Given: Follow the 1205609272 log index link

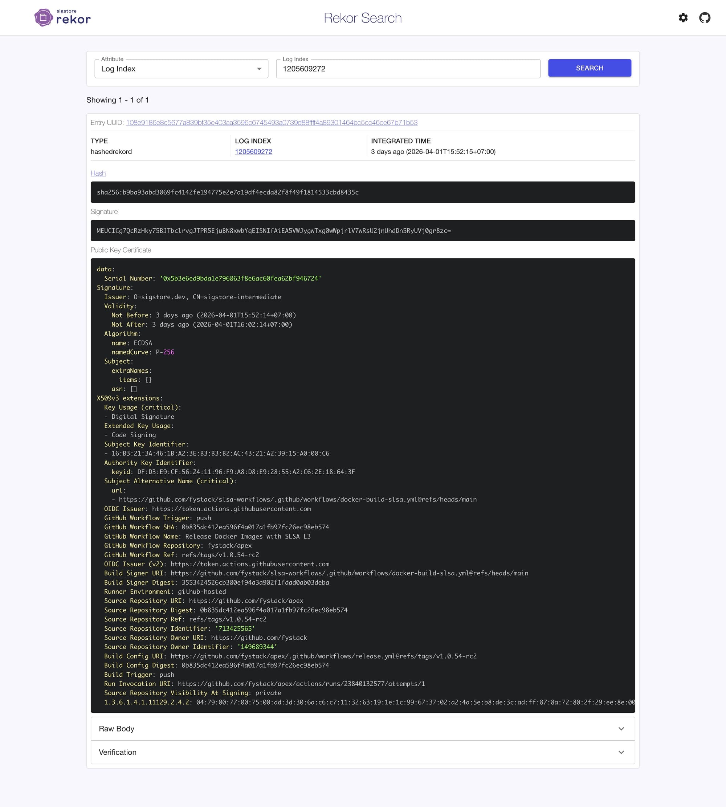Looking at the screenshot, I should [254, 152].
